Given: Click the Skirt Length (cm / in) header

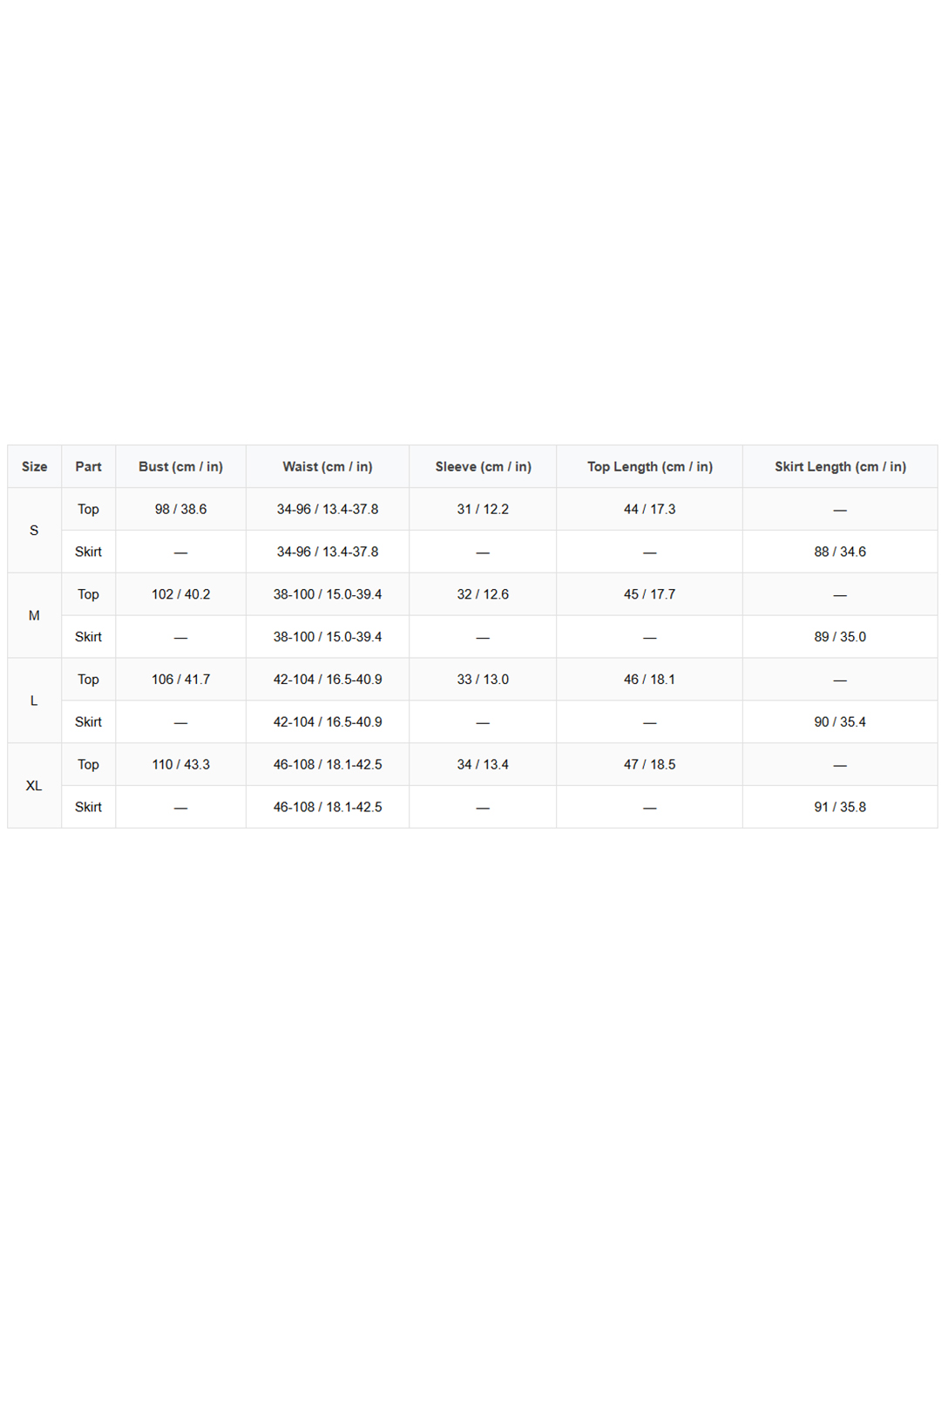Looking at the screenshot, I should [x=840, y=466].
